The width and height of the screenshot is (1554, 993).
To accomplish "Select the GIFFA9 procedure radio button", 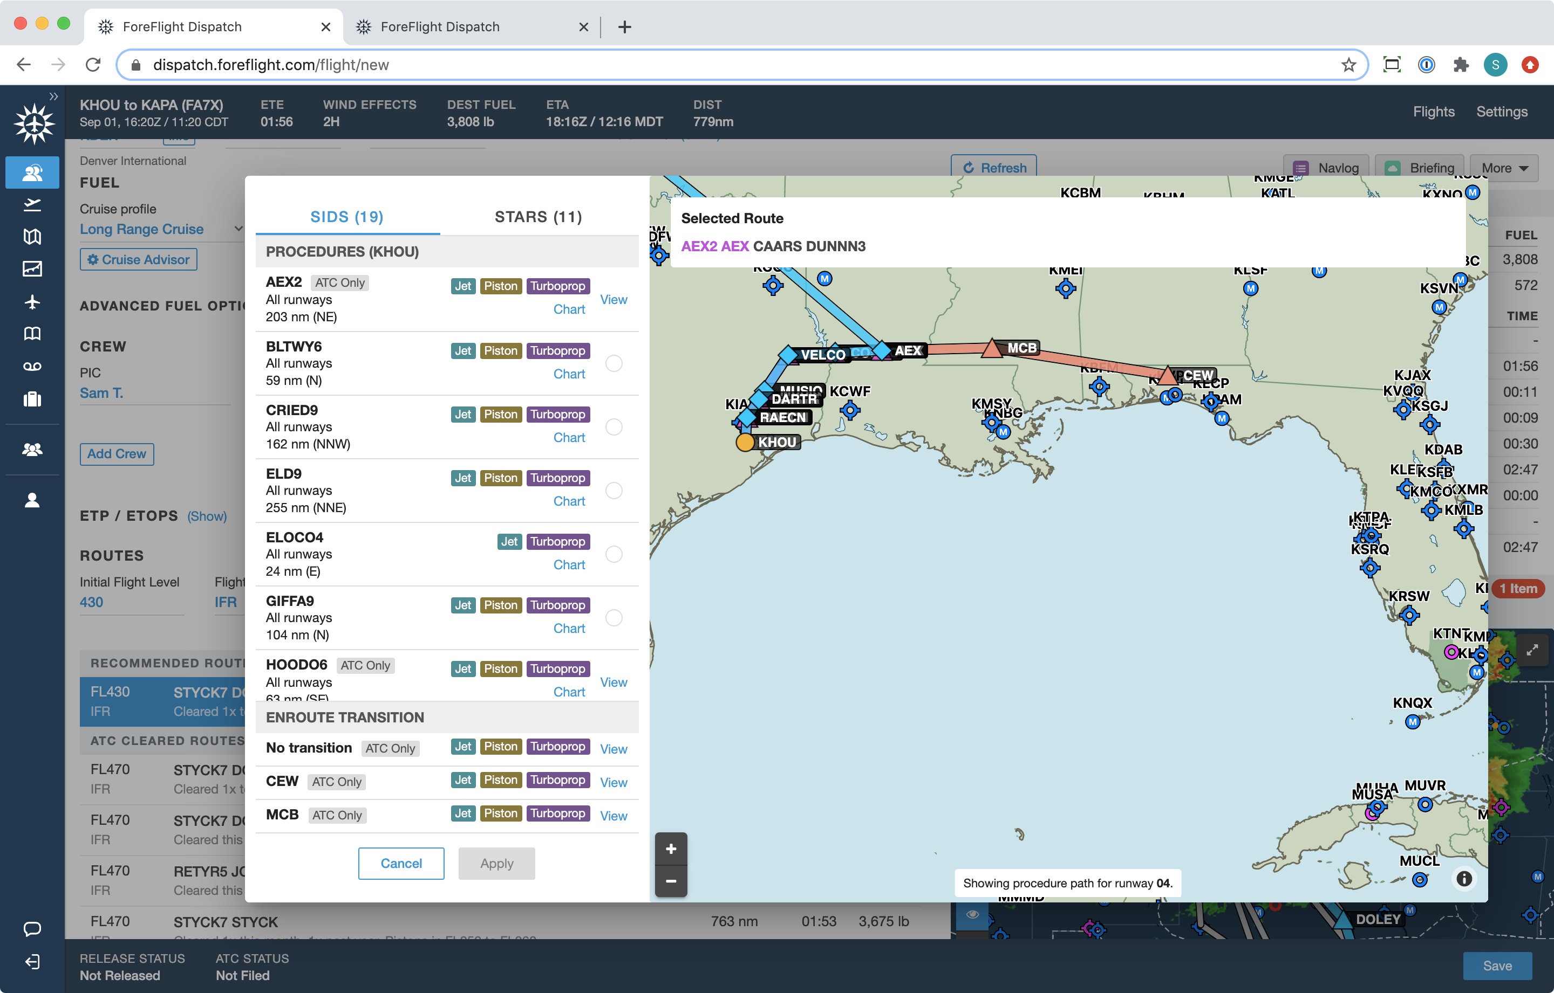I will point(613,618).
